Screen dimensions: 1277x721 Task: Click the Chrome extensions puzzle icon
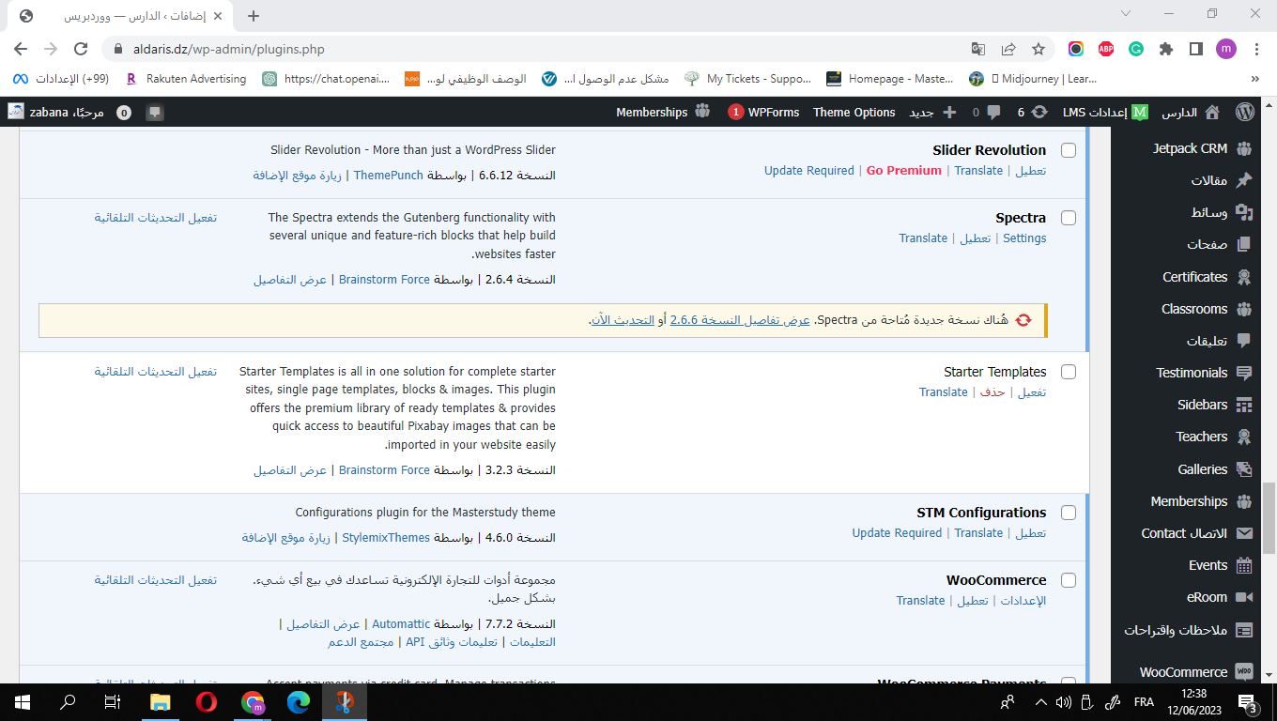tap(1166, 49)
